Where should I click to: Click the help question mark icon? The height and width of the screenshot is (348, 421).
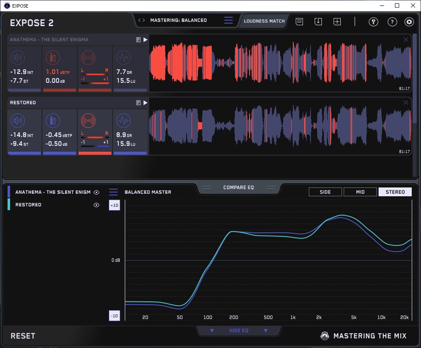coord(392,22)
